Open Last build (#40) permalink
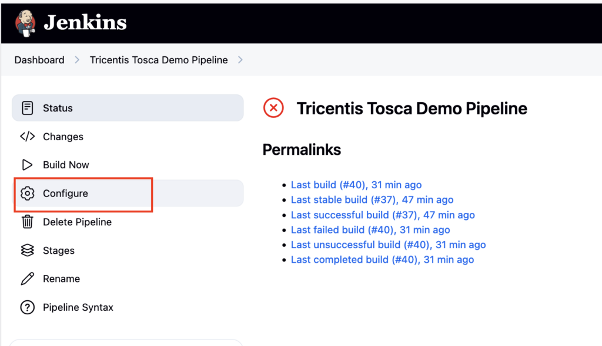Image resolution: width=602 pixels, height=346 pixels. coord(356,185)
